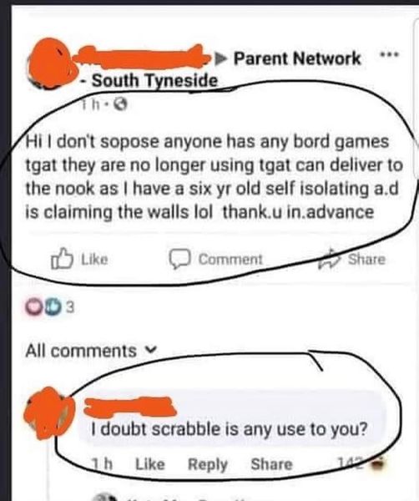The height and width of the screenshot is (501, 419).
Task: Click the speech bubble Comment icon
Action: coord(179,259)
